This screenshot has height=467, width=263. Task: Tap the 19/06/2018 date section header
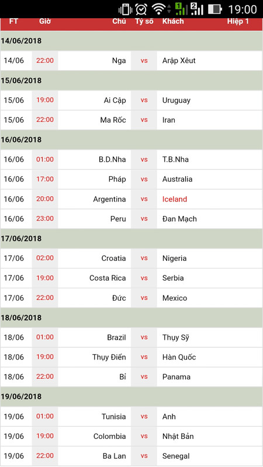(x=131, y=397)
